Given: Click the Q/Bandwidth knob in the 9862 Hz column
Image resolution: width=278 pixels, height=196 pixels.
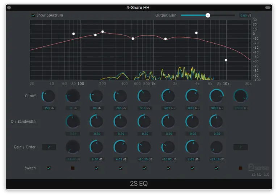Looking at the screenshot, I should click(216, 122).
